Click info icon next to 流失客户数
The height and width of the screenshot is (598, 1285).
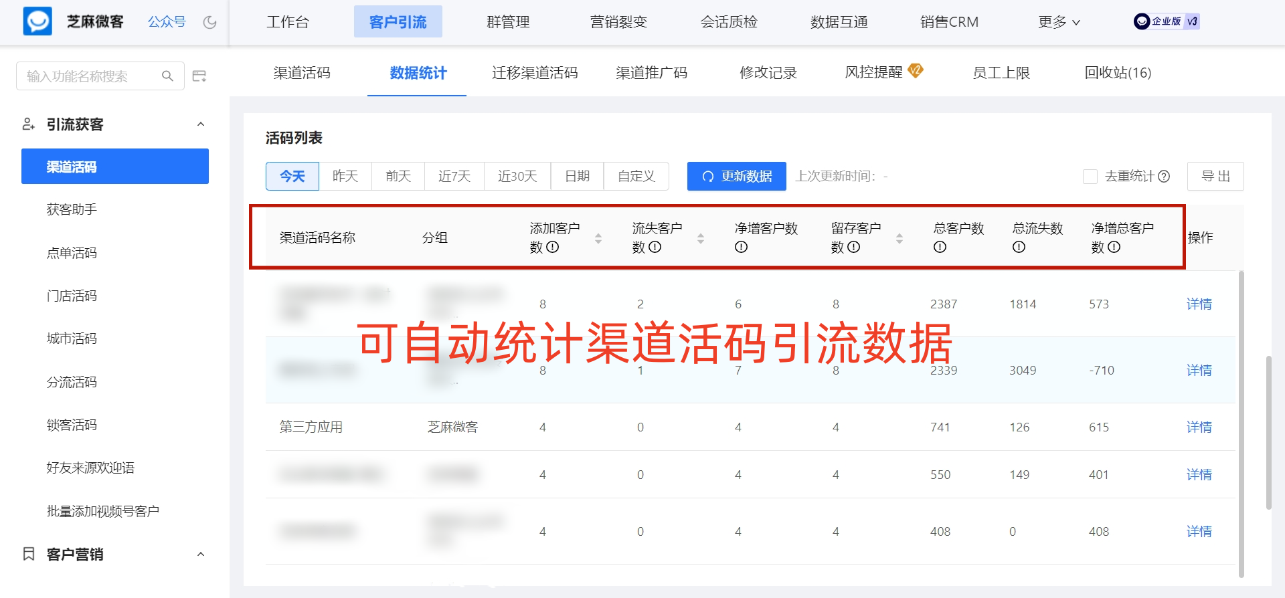pyautogui.click(x=655, y=247)
